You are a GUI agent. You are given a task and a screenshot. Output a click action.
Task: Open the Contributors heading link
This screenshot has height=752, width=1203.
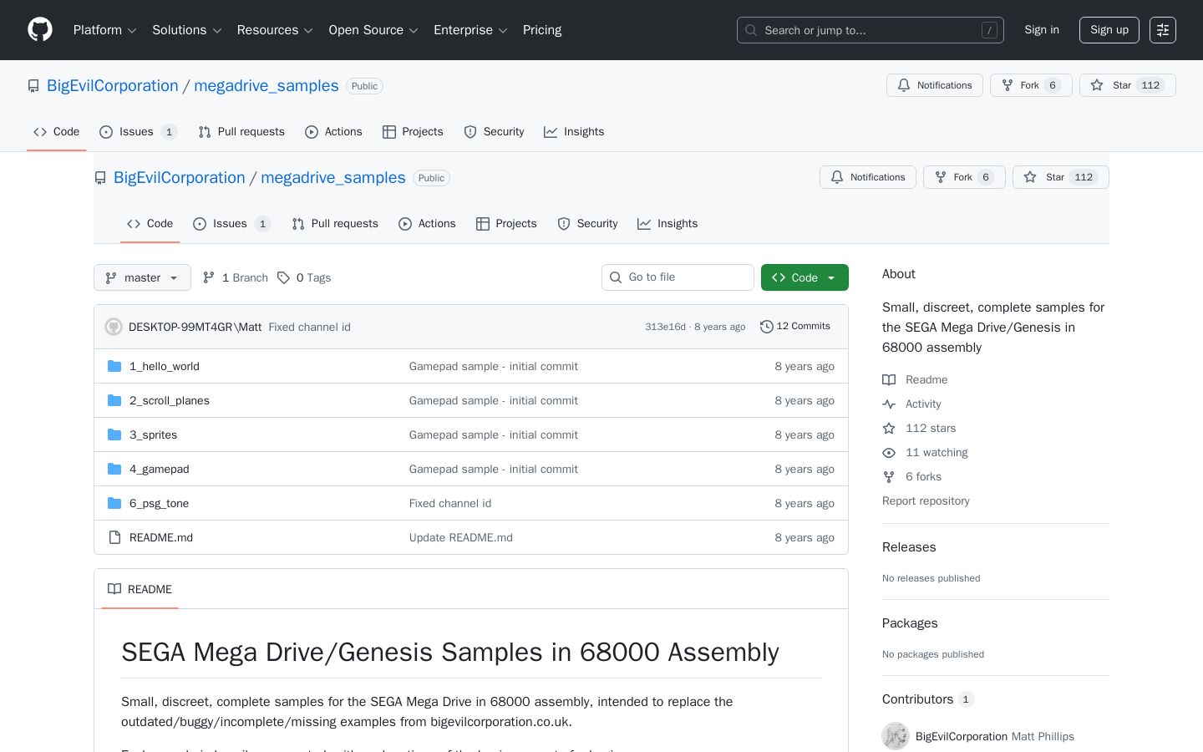click(928, 699)
